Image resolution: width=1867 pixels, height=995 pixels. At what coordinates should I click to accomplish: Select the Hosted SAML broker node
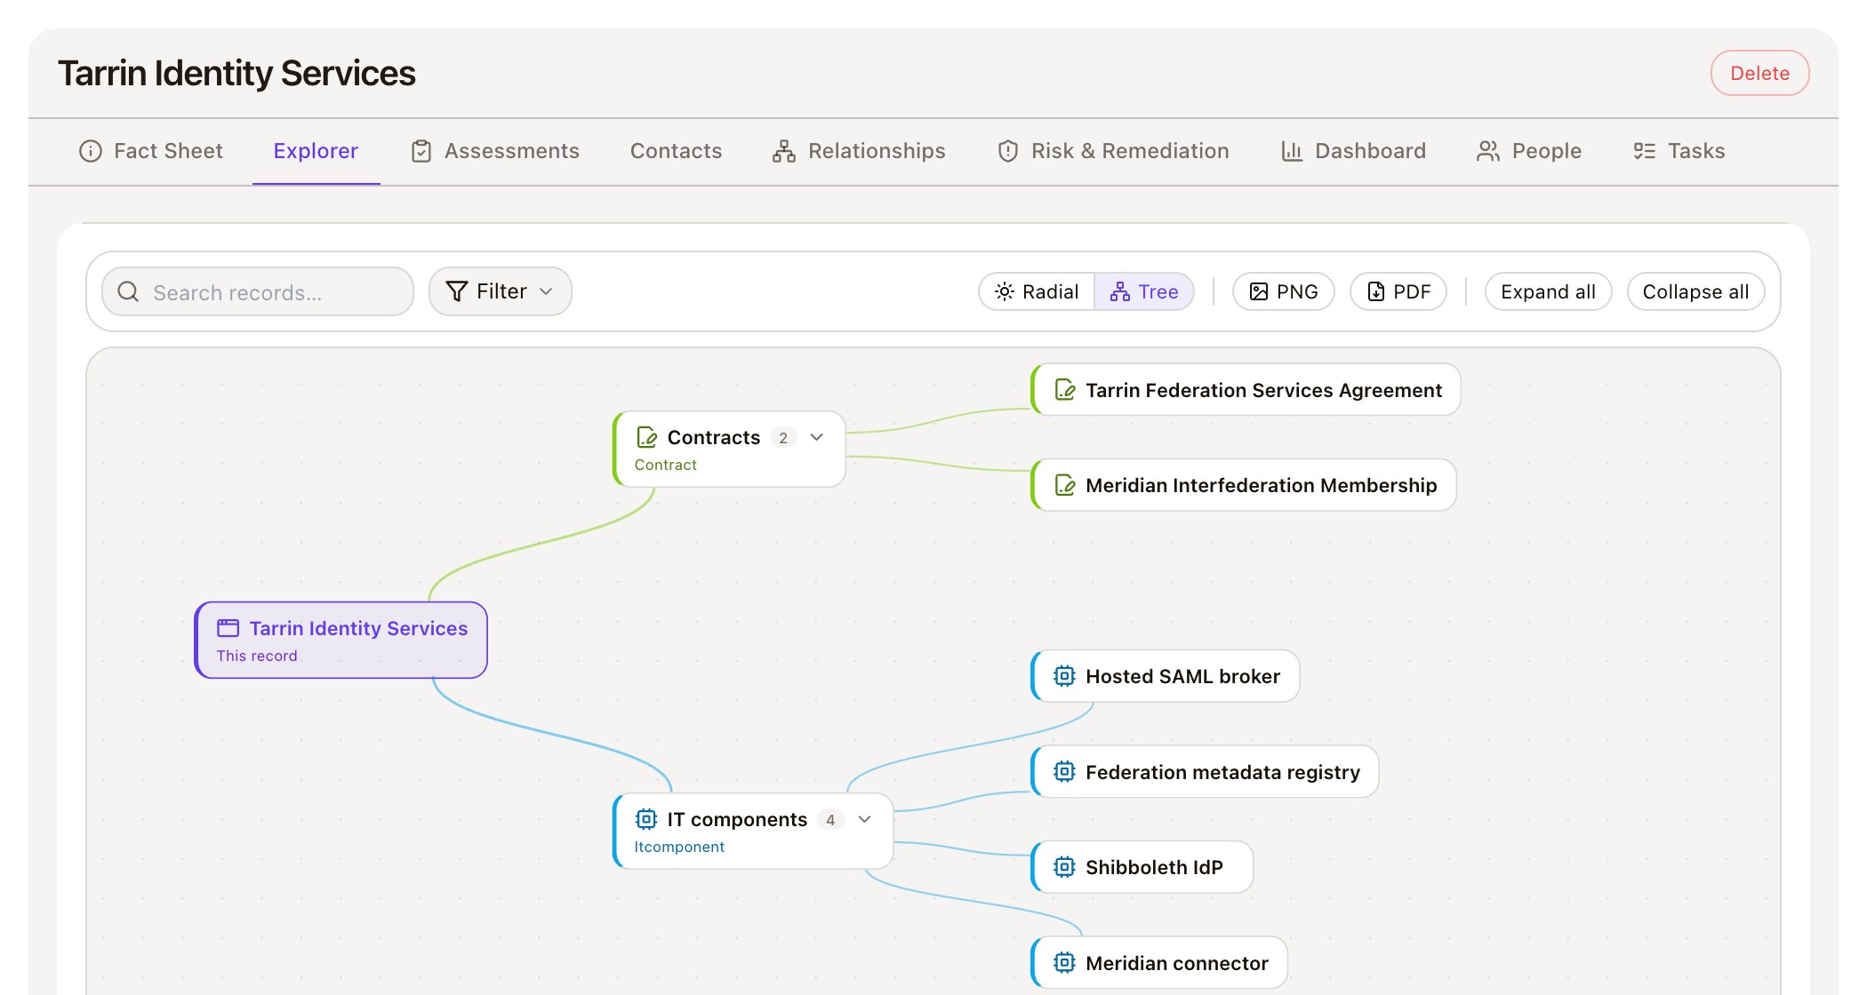(x=1165, y=676)
